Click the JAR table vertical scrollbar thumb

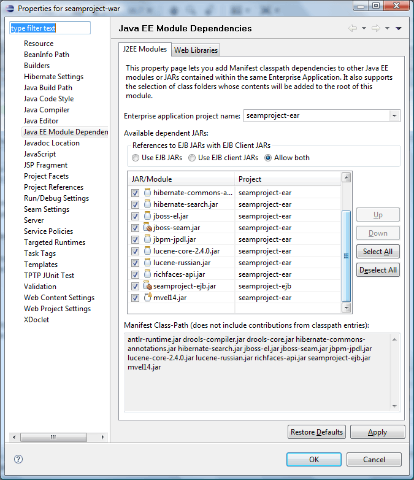(x=346, y=256)
